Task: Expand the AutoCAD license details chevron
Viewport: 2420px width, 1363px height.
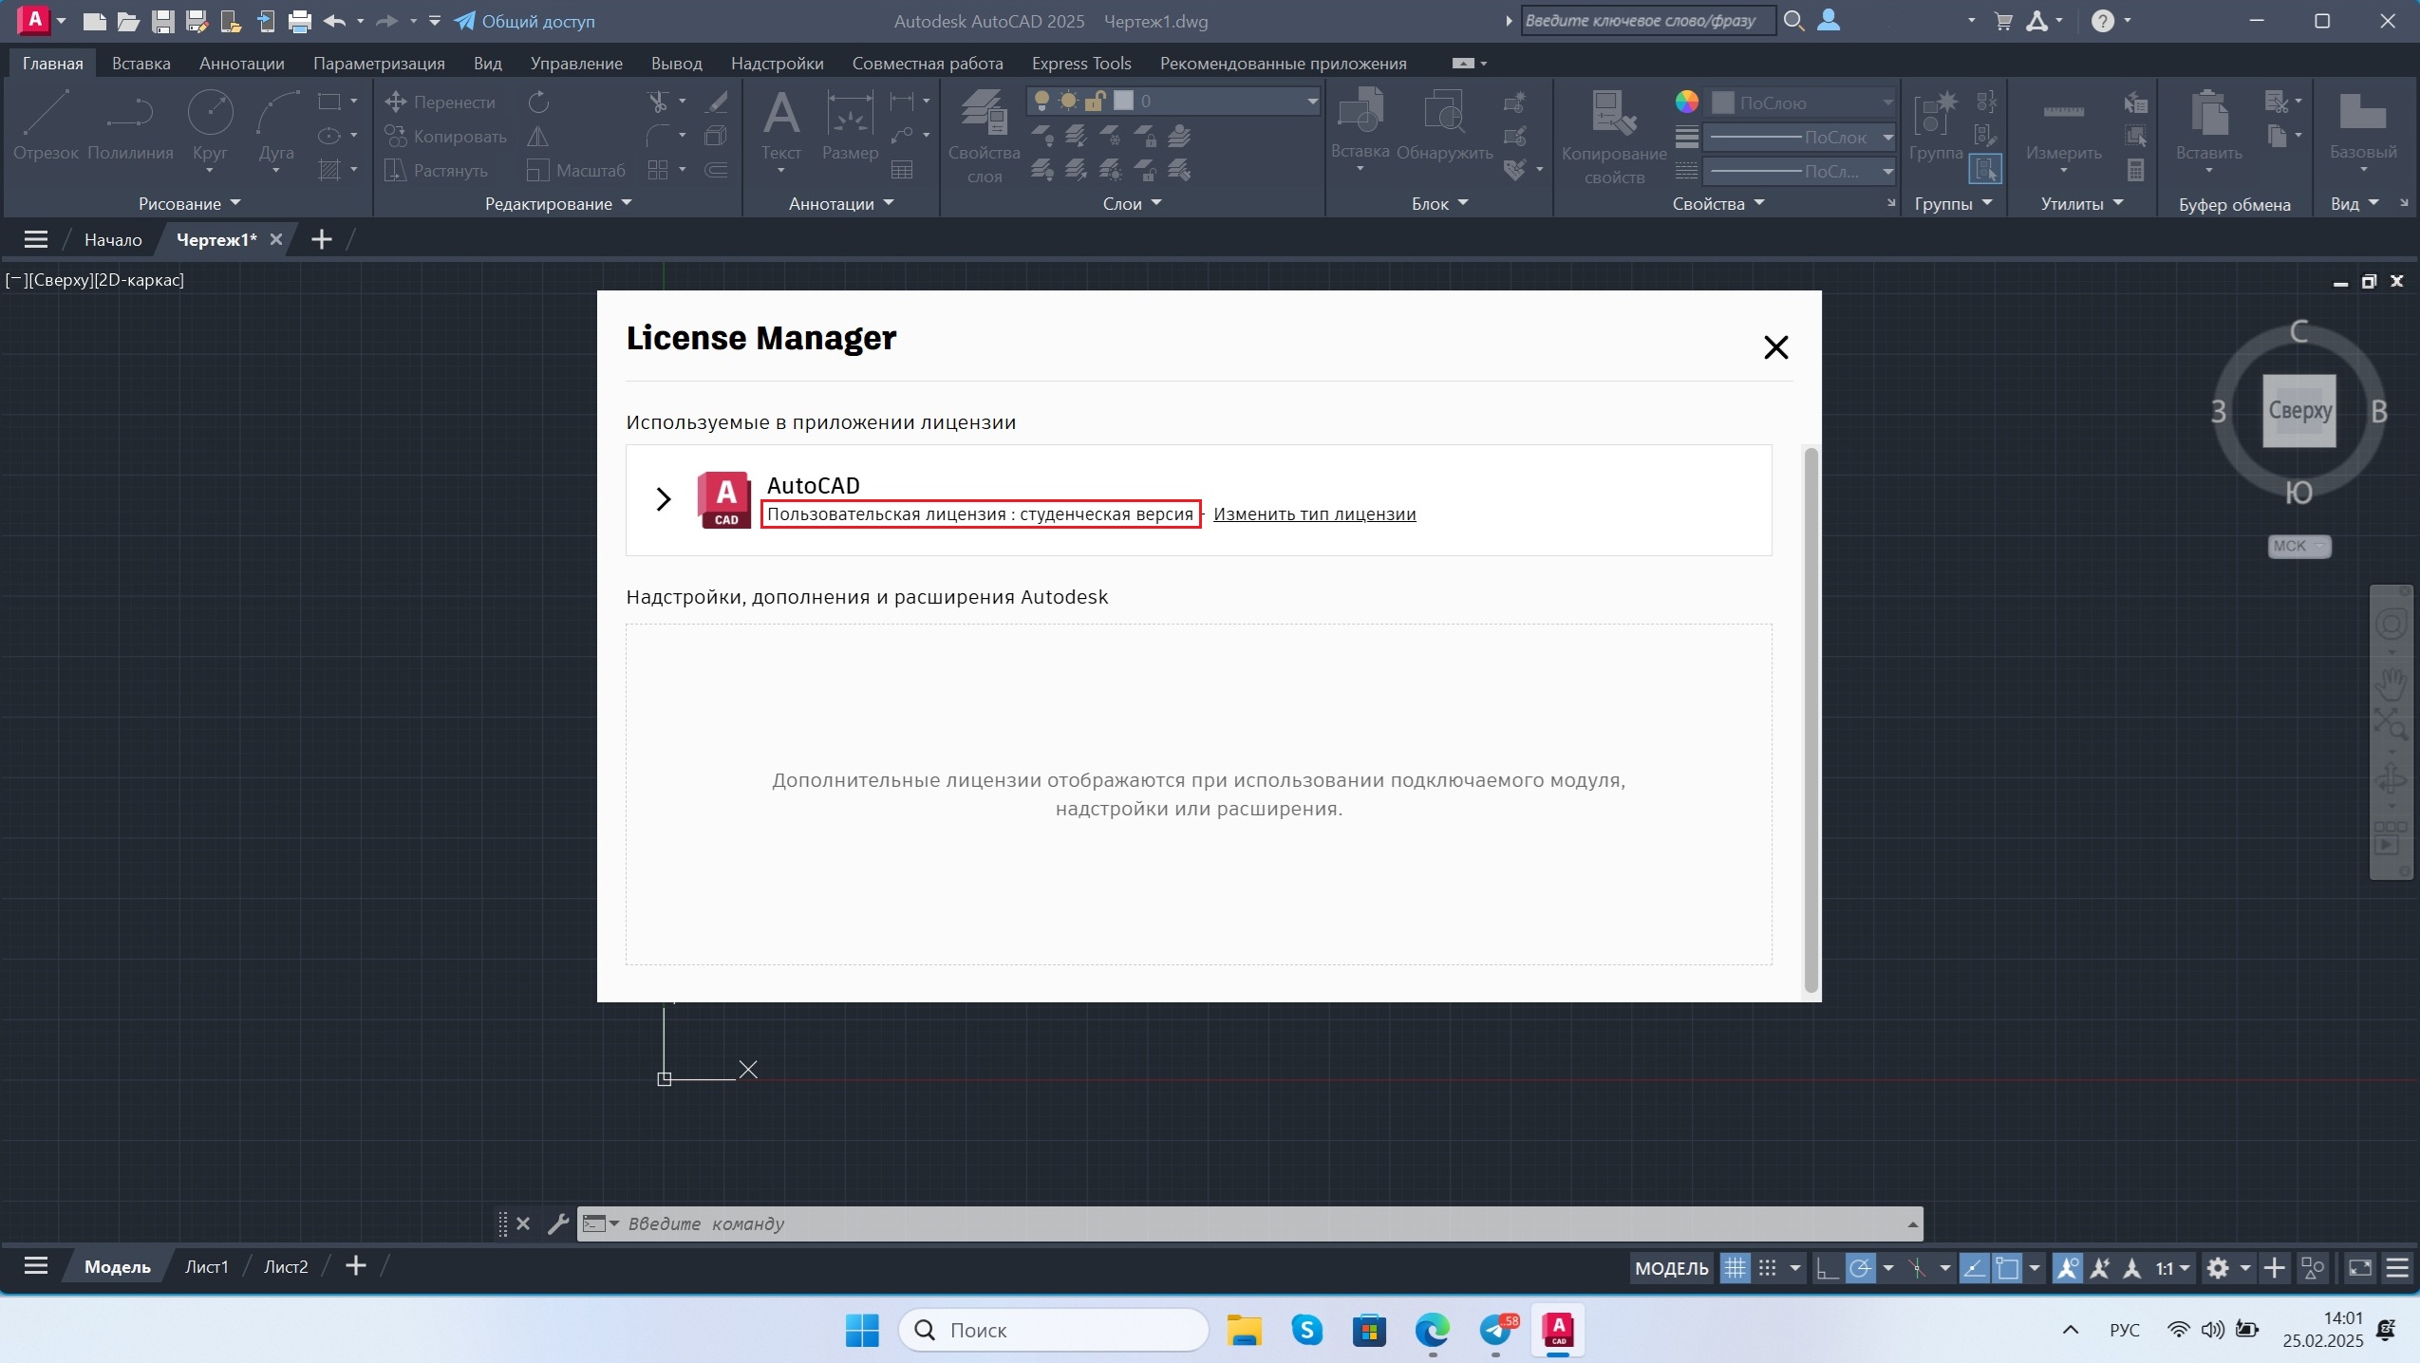Action: [664, 499]
